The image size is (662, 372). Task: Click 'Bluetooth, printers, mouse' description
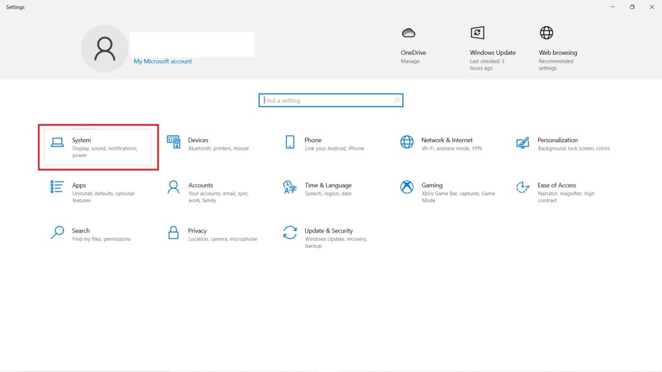(219, 149)
